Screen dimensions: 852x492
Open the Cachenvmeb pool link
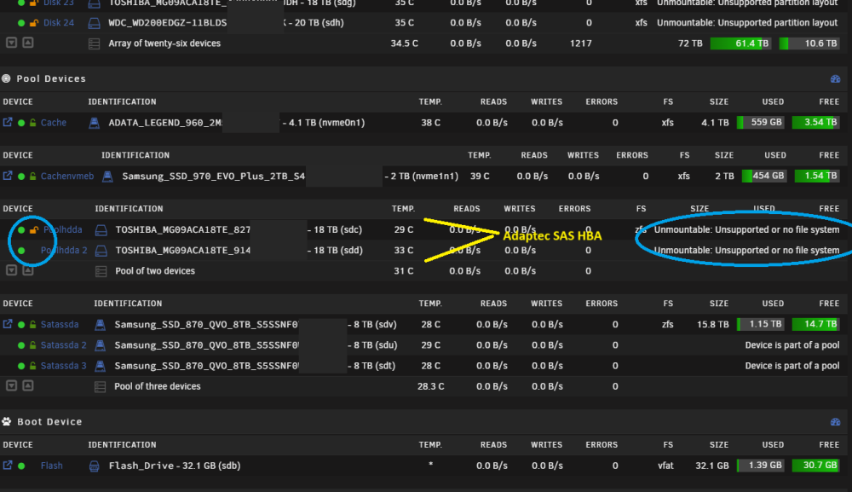67,177
